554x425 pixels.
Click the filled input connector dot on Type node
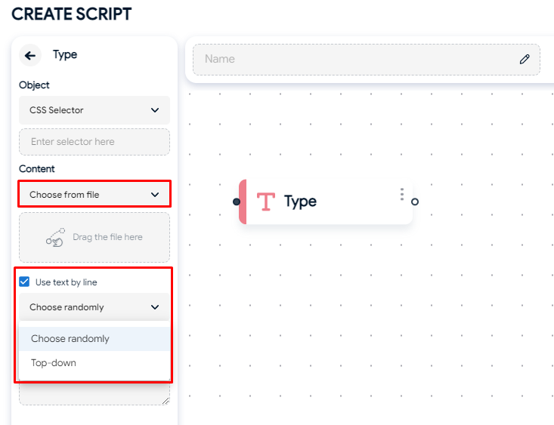click(237, 202)
